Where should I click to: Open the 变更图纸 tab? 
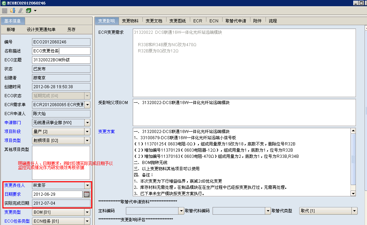pos(177,21)
